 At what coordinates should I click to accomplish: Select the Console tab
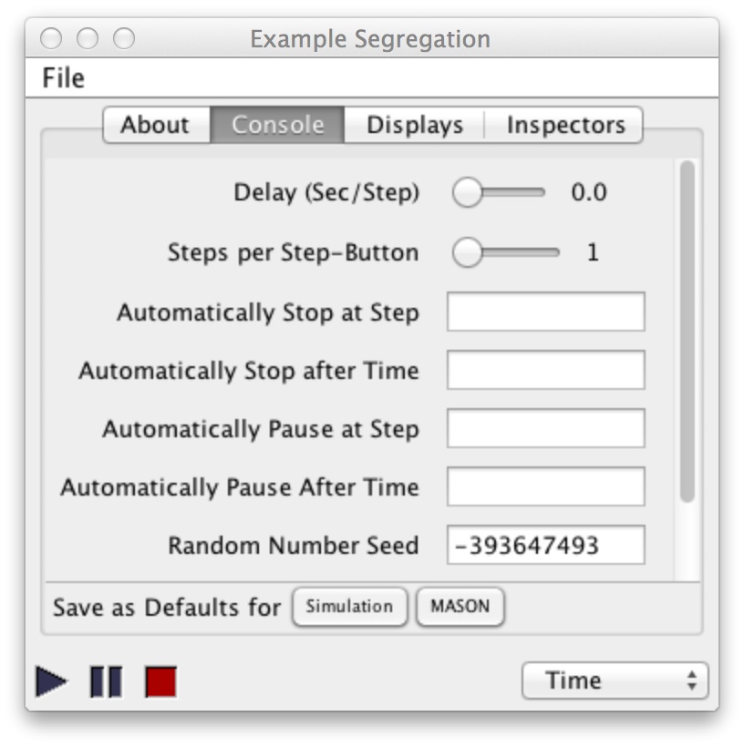[x=277, y=125]
